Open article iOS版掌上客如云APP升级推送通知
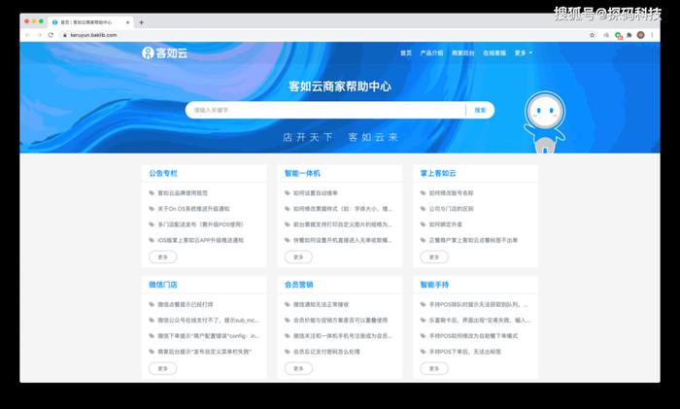 200,240
